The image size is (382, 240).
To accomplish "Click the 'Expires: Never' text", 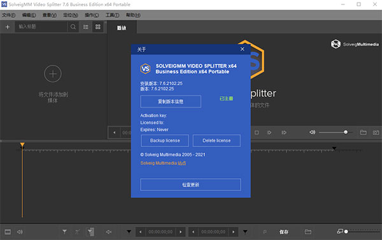I will 154,130.
